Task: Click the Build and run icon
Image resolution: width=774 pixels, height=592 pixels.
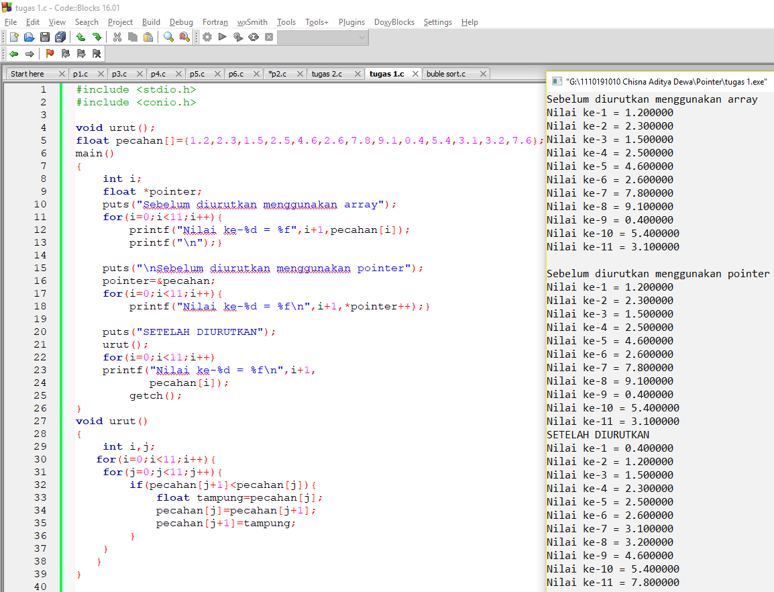Action: (x=238, y=37)
